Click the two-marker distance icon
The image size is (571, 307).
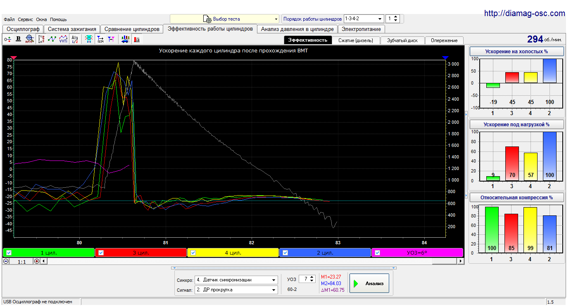point(111,39)
